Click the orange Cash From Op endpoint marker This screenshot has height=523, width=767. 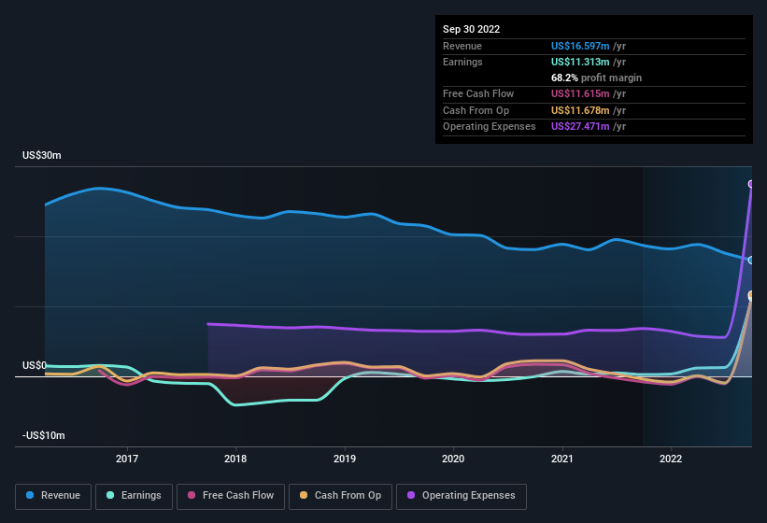tap(751, 294)
